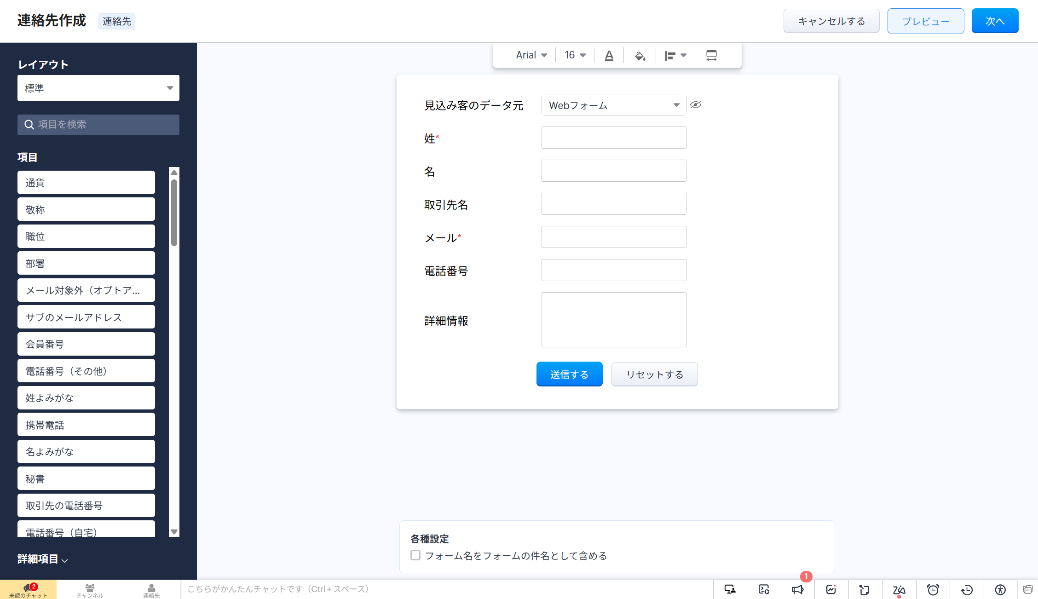Toggle visibility eye icon beside Webフォーム field
Image resolution: width=1038 pixels, height=599 pixels.
point(696,105)
